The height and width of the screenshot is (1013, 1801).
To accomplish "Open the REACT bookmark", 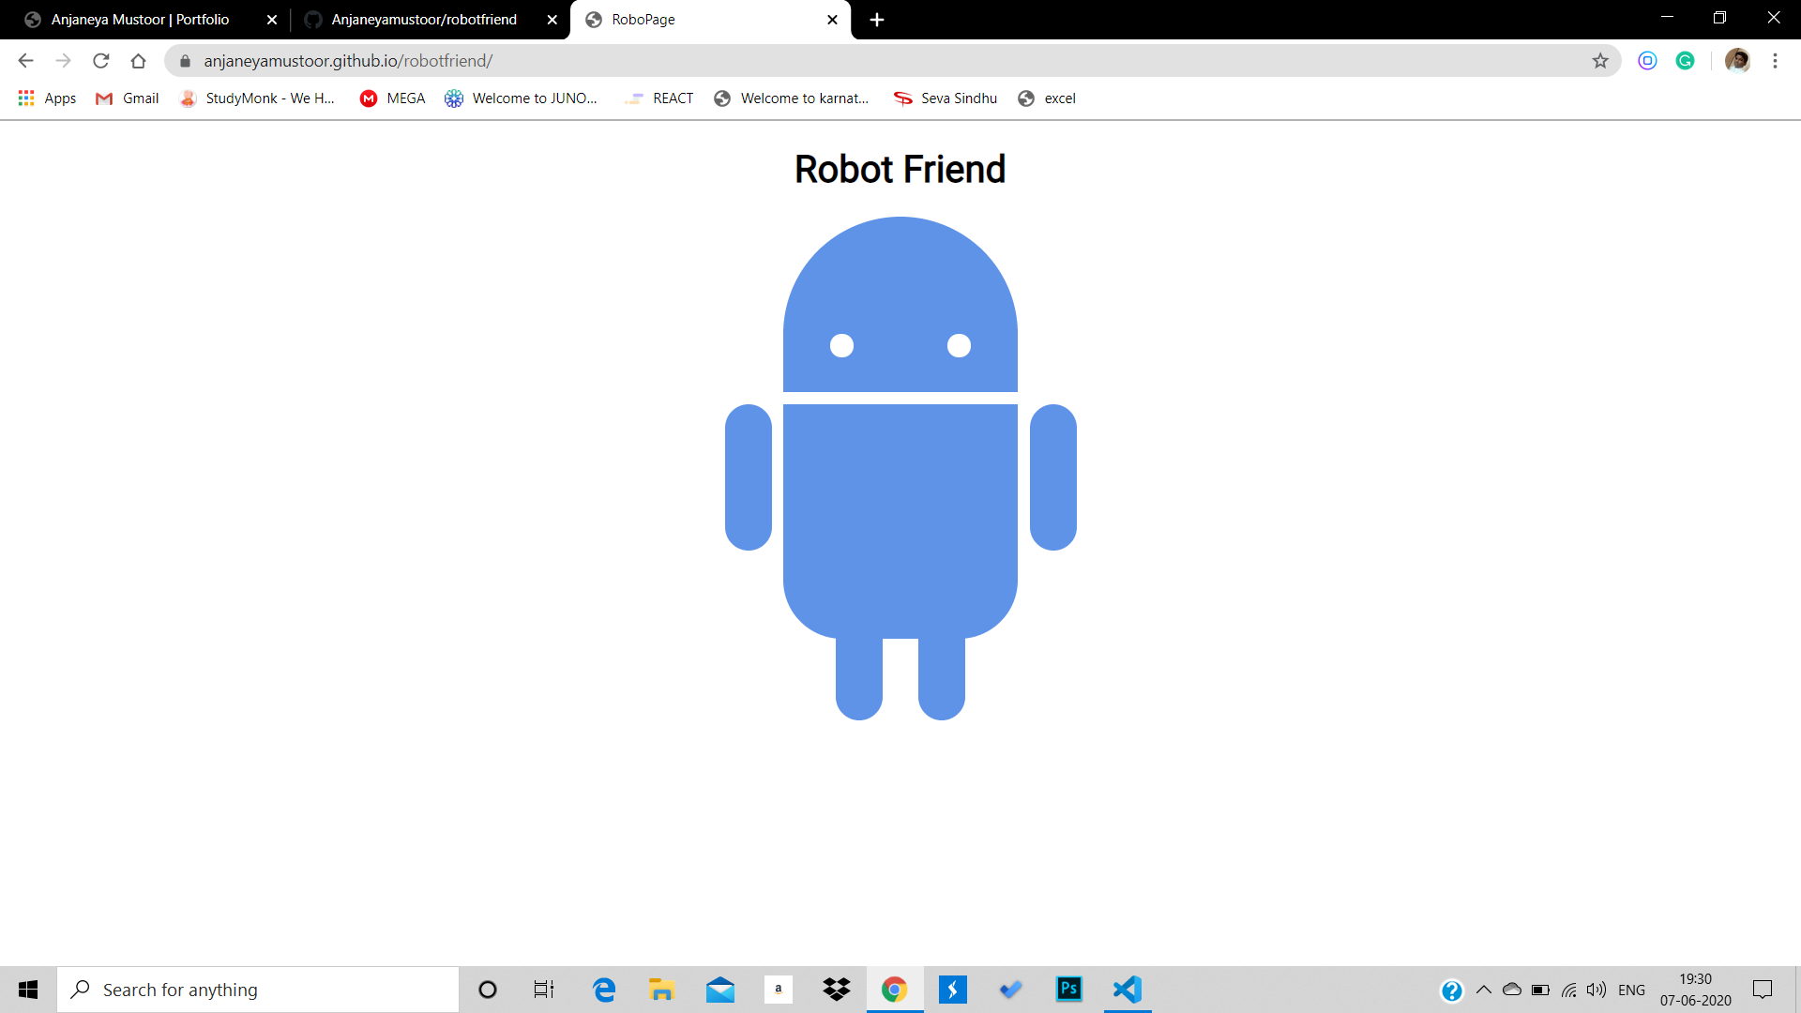I will (x=659, y=98).
